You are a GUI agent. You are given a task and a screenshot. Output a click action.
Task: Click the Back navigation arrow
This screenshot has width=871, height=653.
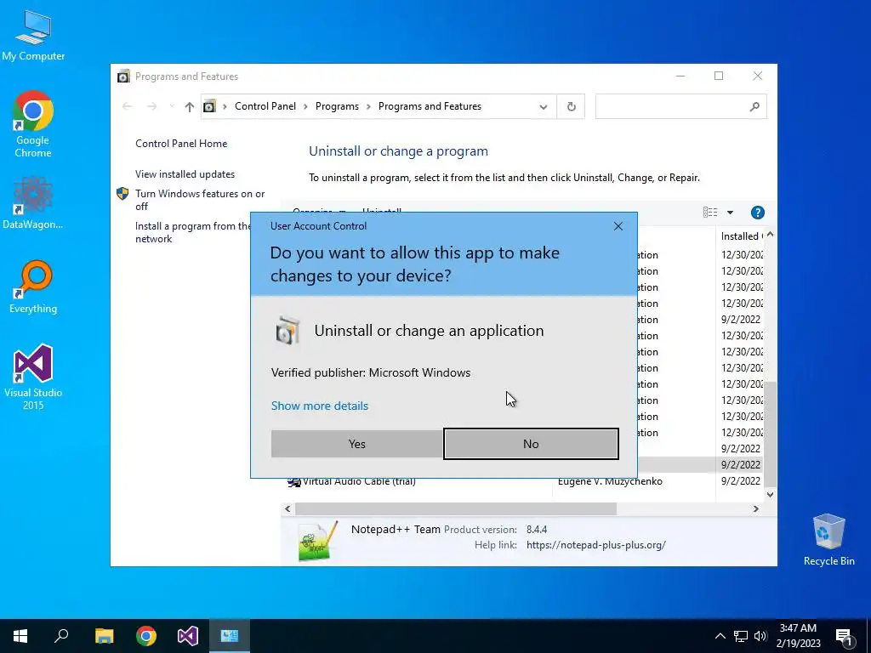click(128, 106)
